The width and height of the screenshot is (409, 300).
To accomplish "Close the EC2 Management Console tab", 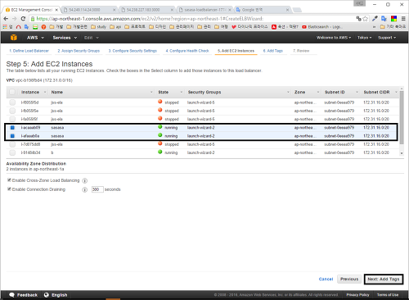I will tap(56, 10).
